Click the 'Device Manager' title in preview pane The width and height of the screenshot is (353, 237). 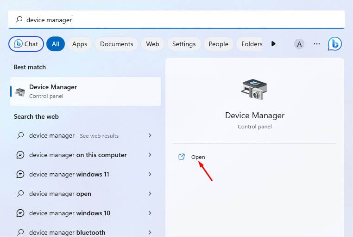click(x=255, y=115)
